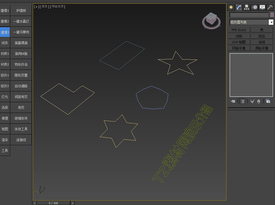
Task: Apply the 挤出 modifier button
Action: click(x=262, y=36)
